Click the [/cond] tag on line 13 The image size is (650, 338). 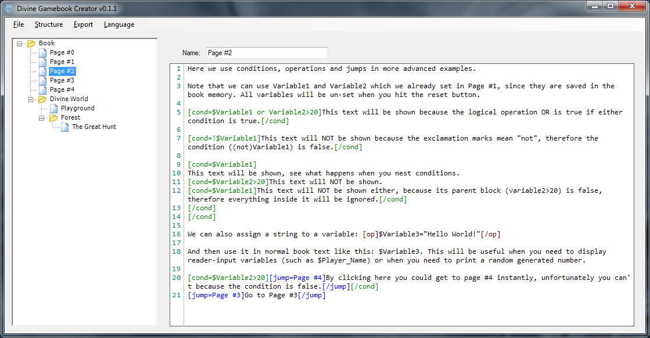[202, 208]
